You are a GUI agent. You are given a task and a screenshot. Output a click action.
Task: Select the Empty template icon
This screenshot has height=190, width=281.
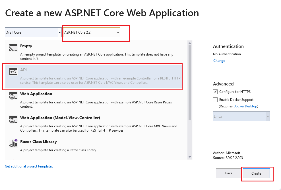[x=13, y=48]
